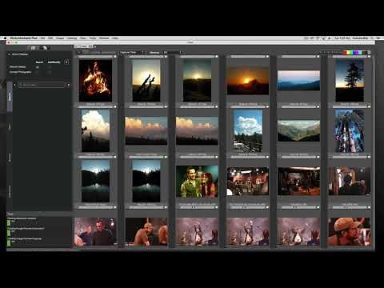384x288 pixels.
Task: Open the Window menu
Action: 104,38
